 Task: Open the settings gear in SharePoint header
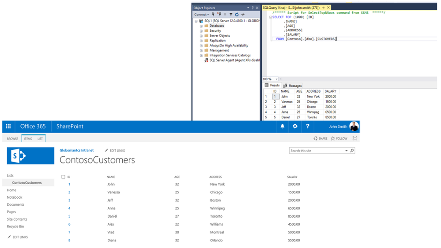pos(295,126)
